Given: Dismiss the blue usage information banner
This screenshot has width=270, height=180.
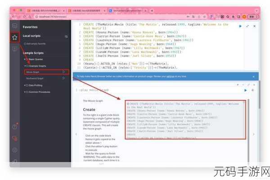Looking at the screenshot, I should 253,77.
